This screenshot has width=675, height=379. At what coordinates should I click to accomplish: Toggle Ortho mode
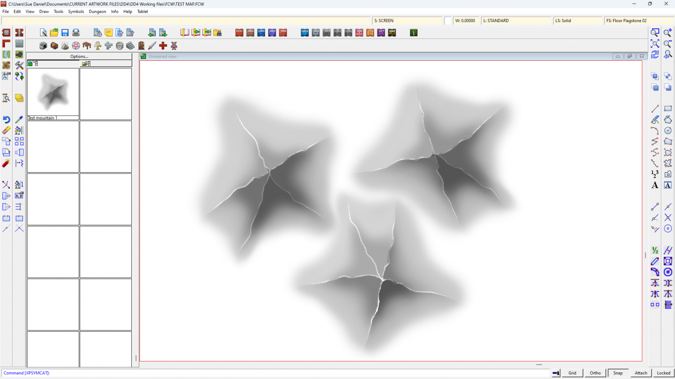tap(595, 373)
